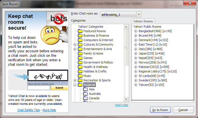Image resolution: width=198 pixels, height=118 pixels.
Task: Expand the Sweden room list
Action: [136, 80]
